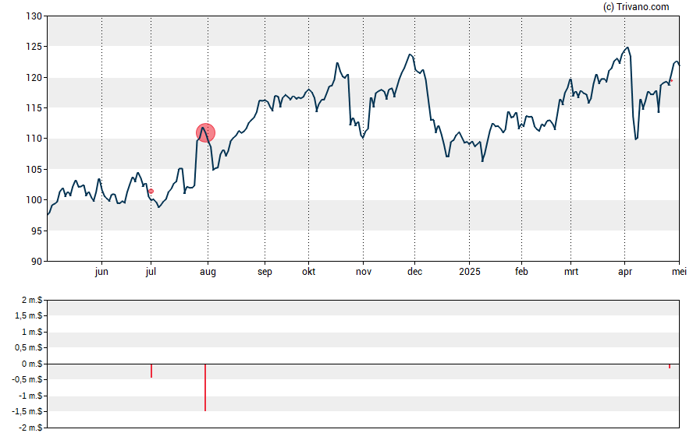Click the '-2 m.$' volume axis label
Image resolution: width=693 pixels, height=440 pixels.
30,428
